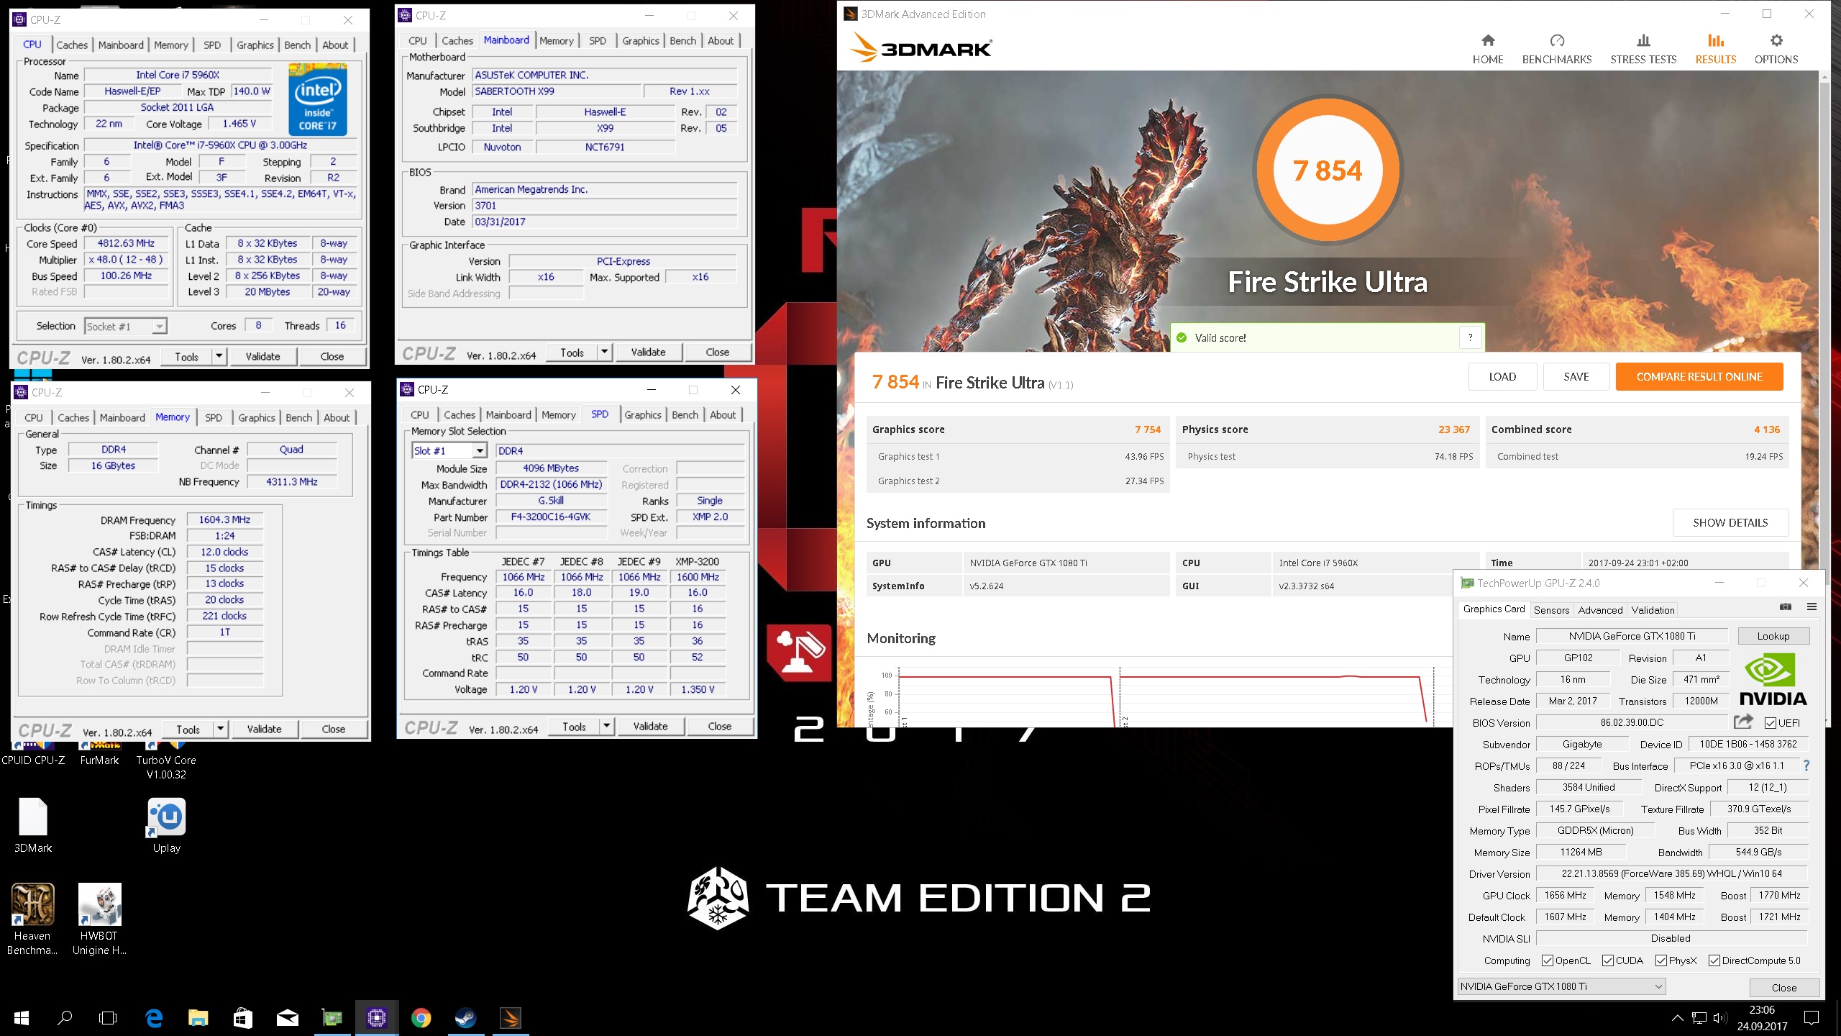Click Close in CPU-Z Memory window
The height and width of the screenshot is (1036, 1841).
334,729
